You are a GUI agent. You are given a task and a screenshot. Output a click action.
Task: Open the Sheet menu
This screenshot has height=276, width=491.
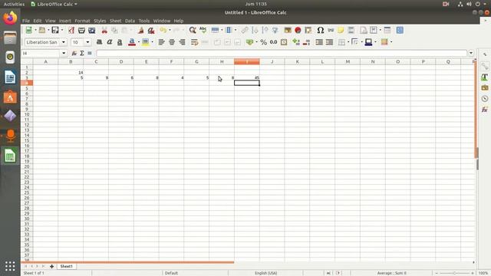click(x=115, y=21)
